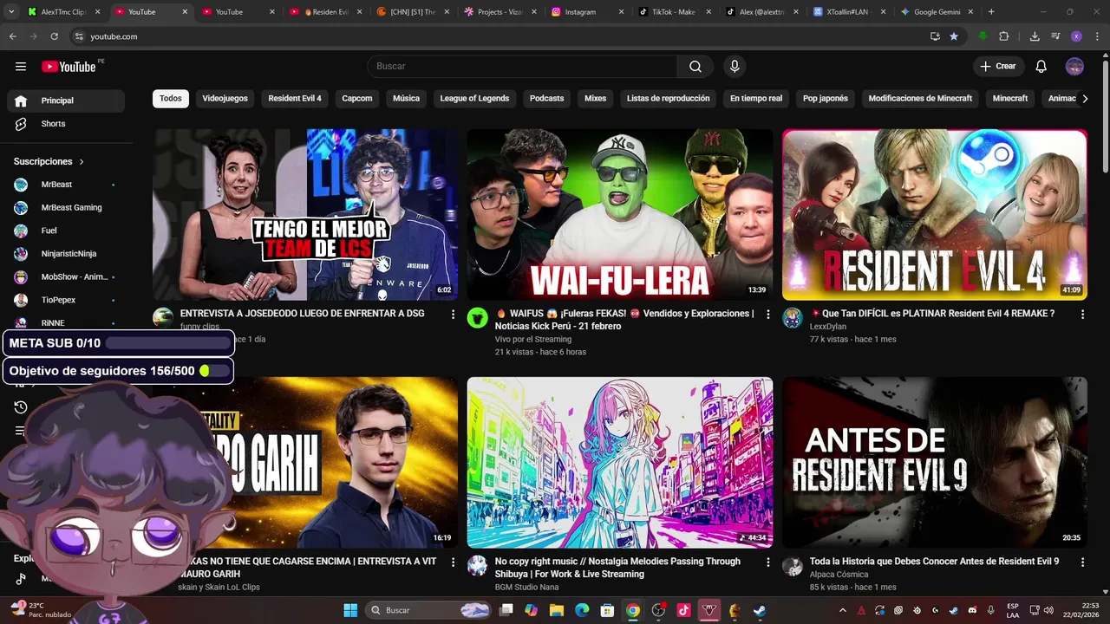Bookmark this page with the star icon
The height and width of the screenshot is (624, 1110).
coord(954,36)
